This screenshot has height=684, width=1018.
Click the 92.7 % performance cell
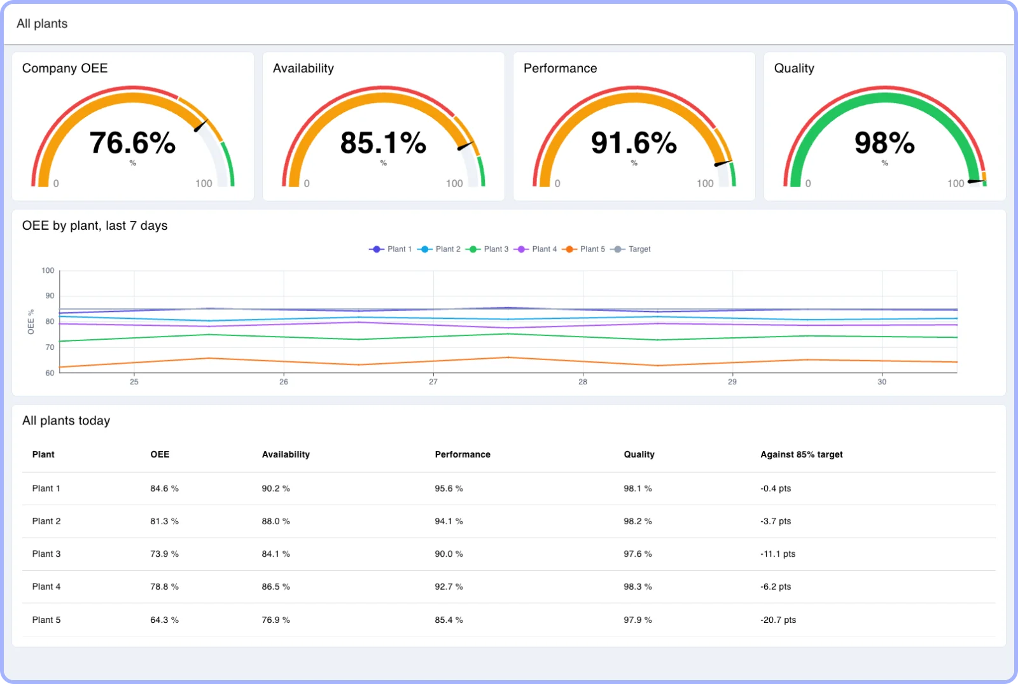click(449, 587)
